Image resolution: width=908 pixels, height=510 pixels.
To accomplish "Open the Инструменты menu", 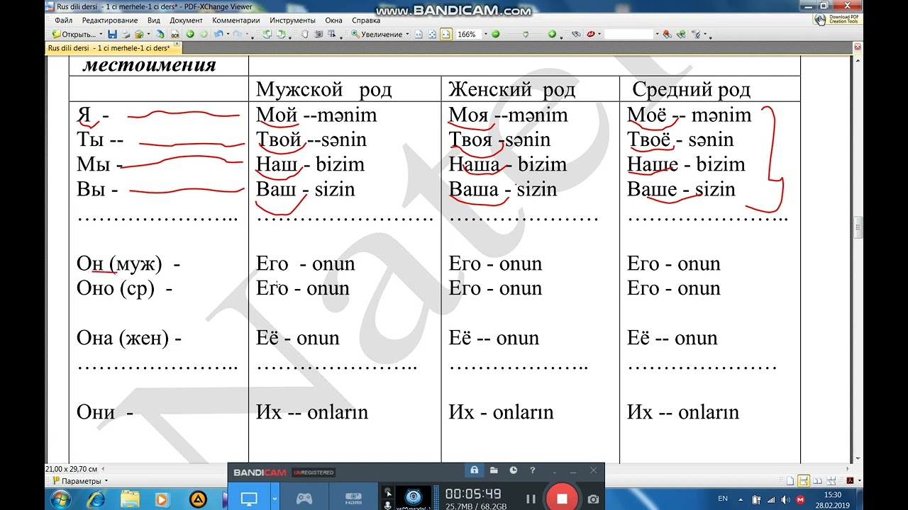I will click(293, 21).
